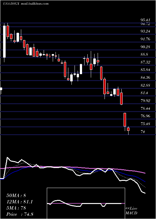Click the MACD inset chart panel
Screen dimensions: 156x219
[x=86, y=203]
